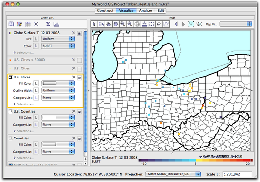This screenshot has width=260, height=182.
Task: Toggle Globe Surface T Size legend L button
Action: [35, 39]
